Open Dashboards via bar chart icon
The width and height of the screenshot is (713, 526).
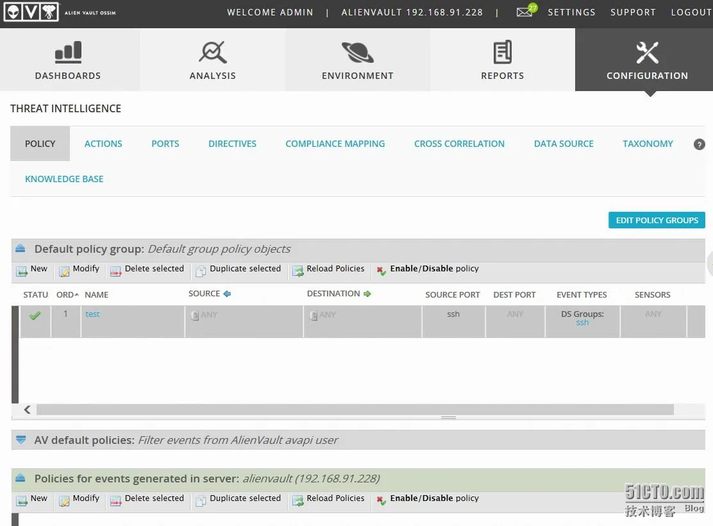[68, 52]
